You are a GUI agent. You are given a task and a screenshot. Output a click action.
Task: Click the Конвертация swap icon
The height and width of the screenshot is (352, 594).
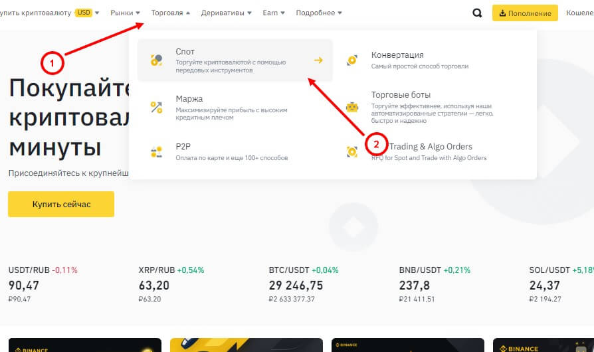coord(352,60)
